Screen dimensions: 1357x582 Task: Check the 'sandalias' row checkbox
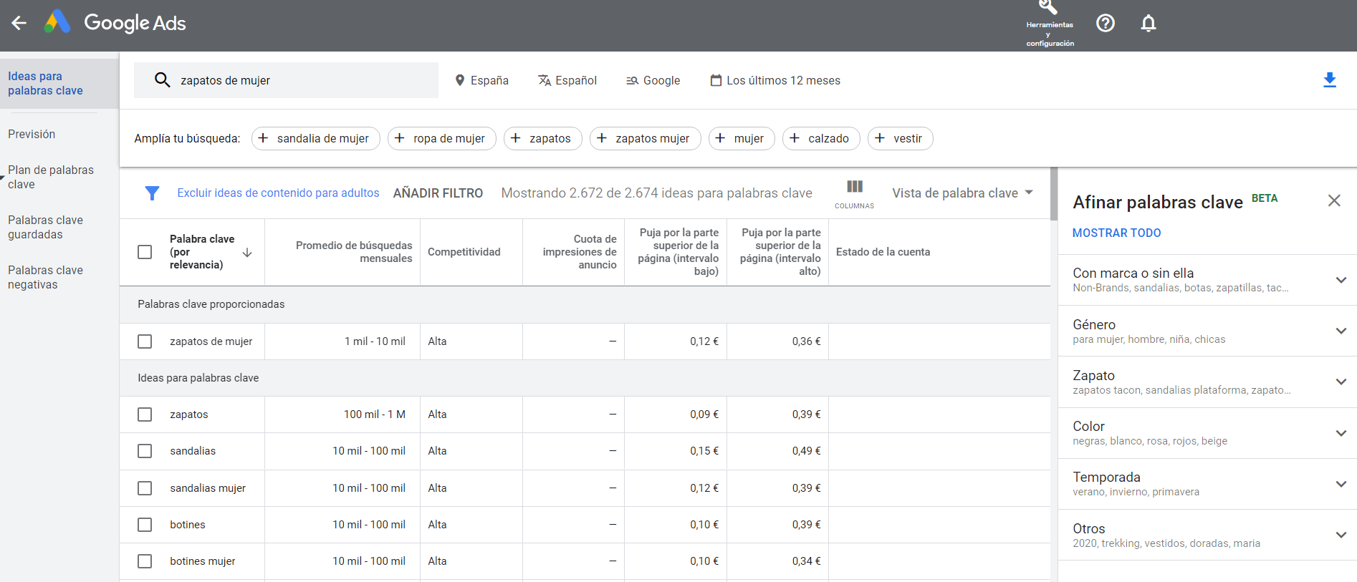pos(145,451)
